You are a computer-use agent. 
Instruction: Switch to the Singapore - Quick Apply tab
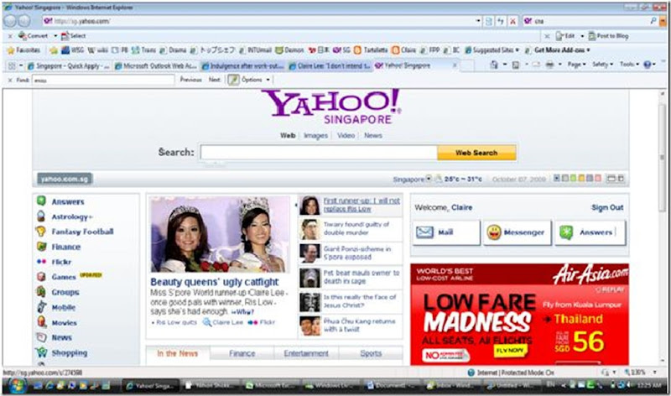69,66
